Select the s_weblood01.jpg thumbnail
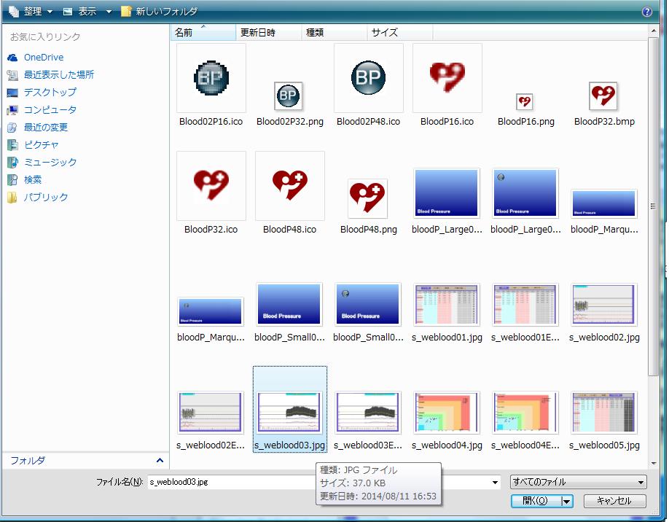This screenshot has width=669, height=522. [447, 305]
